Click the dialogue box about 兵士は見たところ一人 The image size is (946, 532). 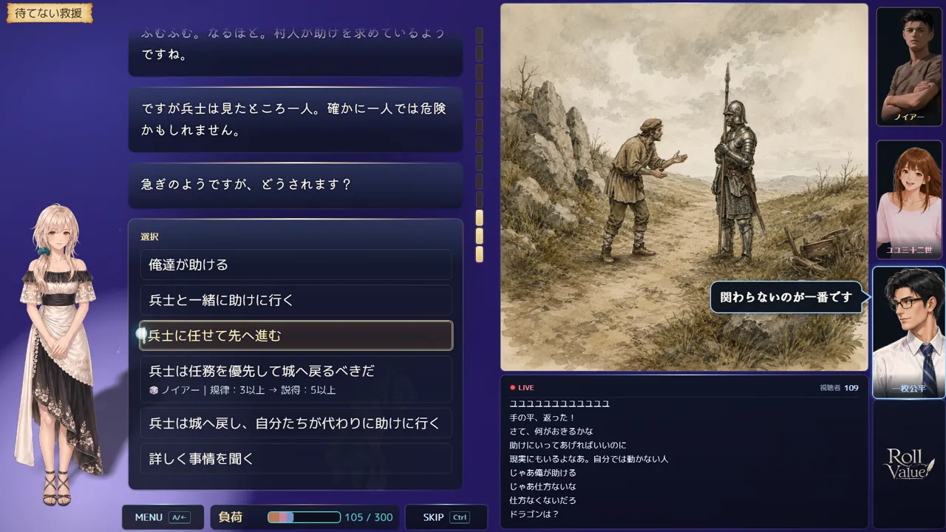(x=296, y=119)
